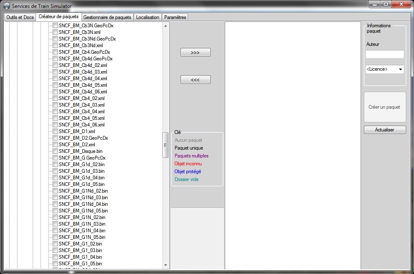Click the file list scroll-up arrow

[x=166, y=26]
